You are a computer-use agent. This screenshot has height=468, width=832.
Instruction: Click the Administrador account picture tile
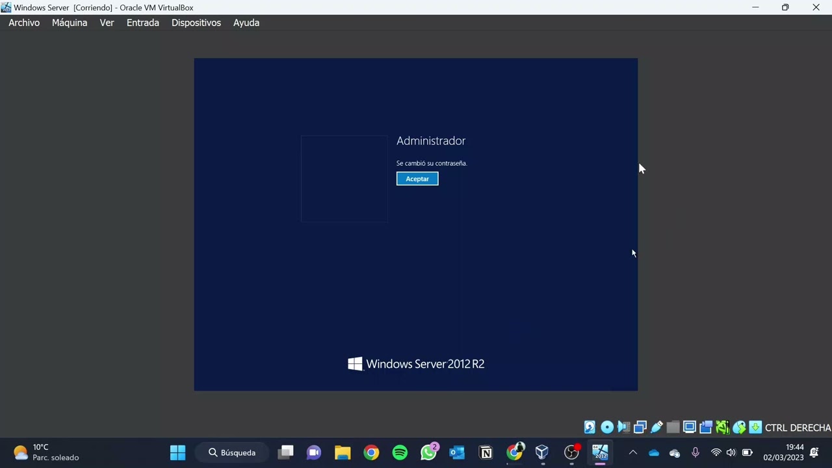pyautogui.click(x=344, y=179)
